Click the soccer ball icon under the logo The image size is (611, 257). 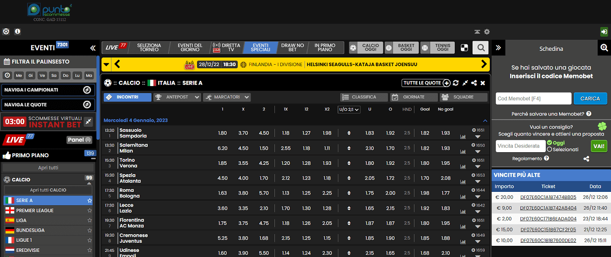click(x=6, y=32)
